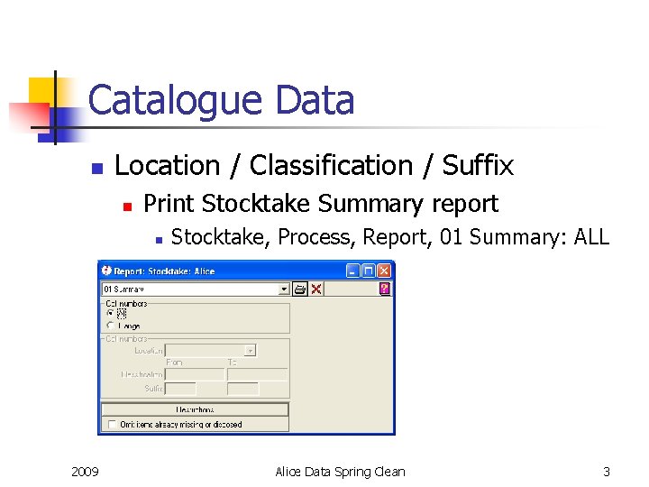This screenshot has width=649, height=487.
Task: Click the Classification From field
Action: 195,374
